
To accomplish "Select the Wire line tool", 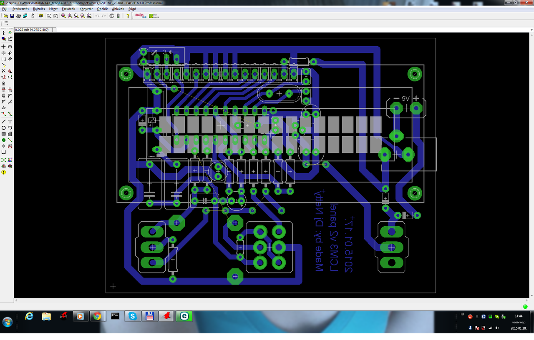I will [x=4, y=122].
